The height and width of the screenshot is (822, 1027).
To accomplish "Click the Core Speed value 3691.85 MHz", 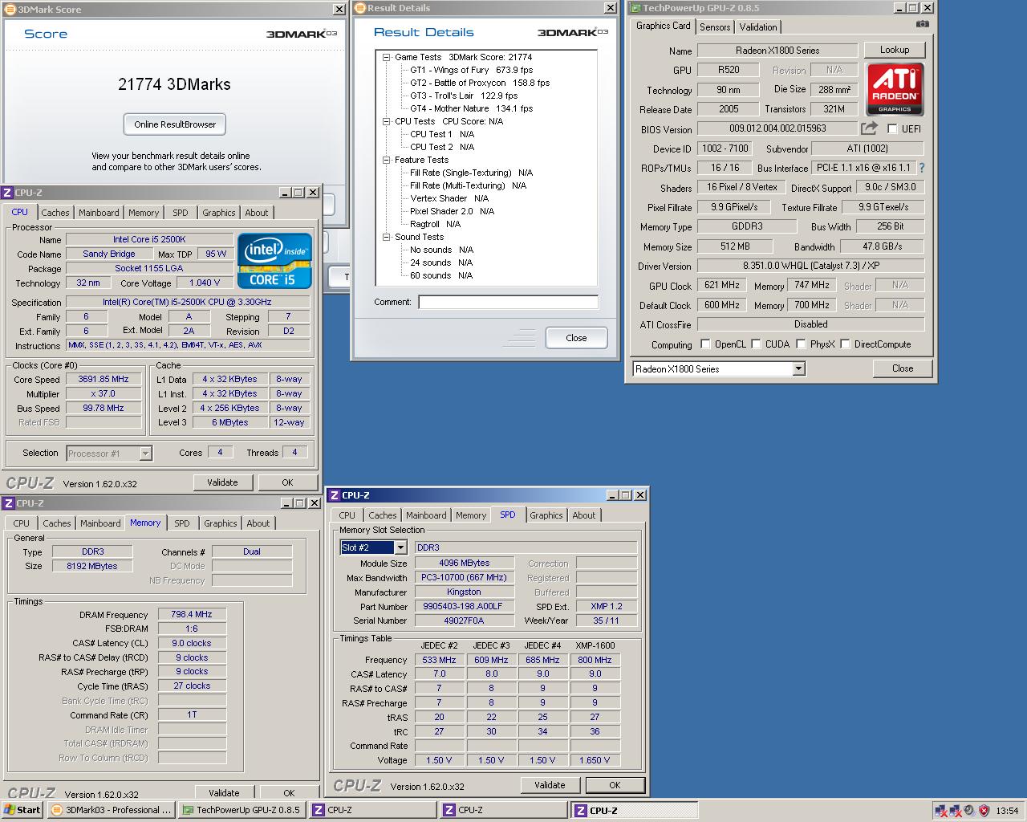I will point(104,379).
